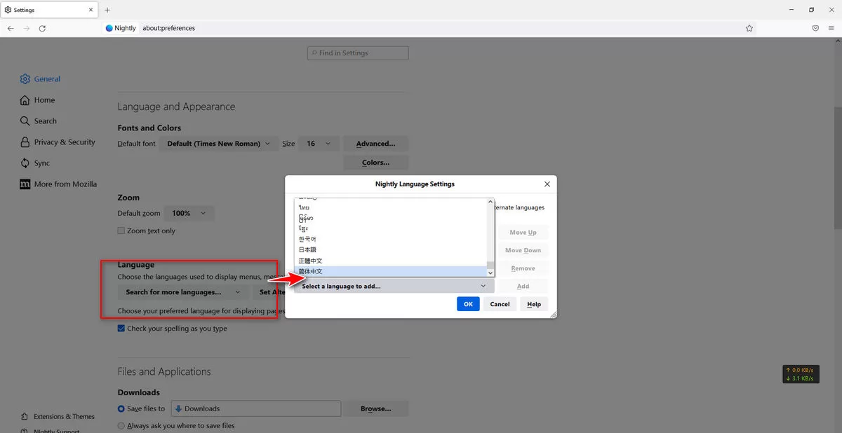
Task: Click the Find in Settings search field
Action: click(358, 53)
